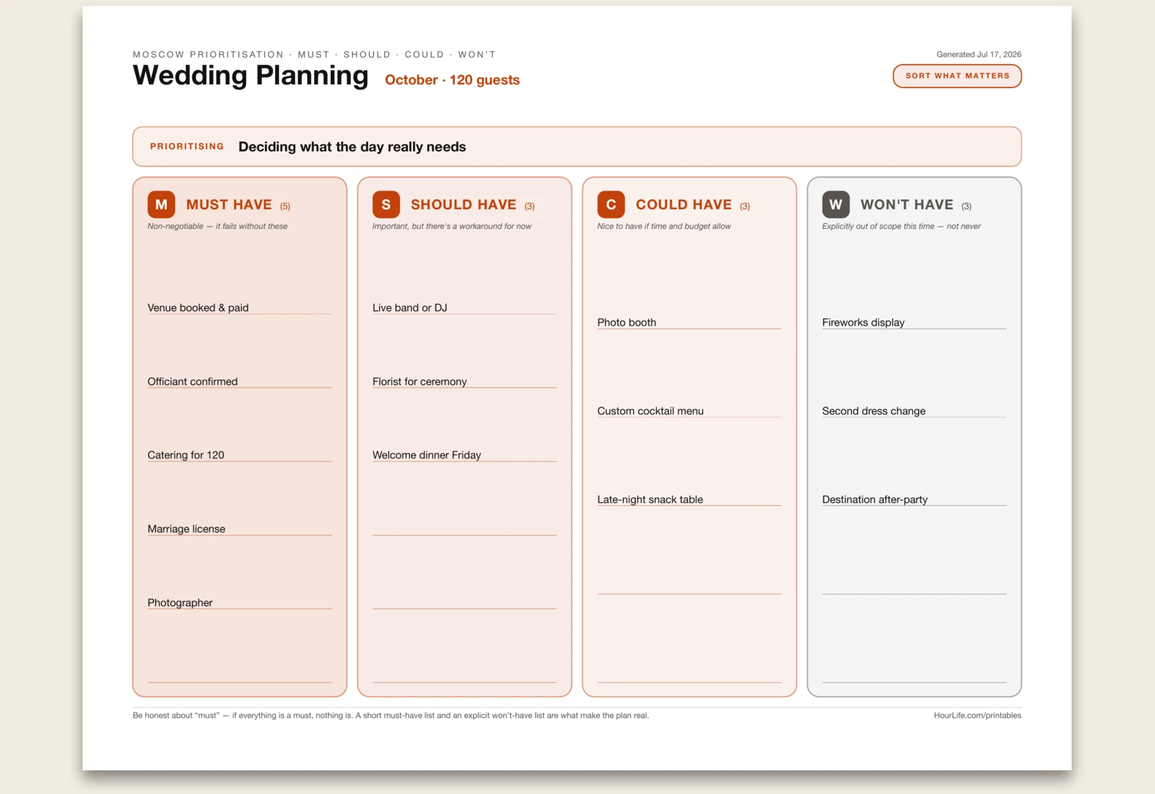The image size is (1155, 794).
Task: Select 'Deciding what the day really needs' text
Action: [352, 147]
